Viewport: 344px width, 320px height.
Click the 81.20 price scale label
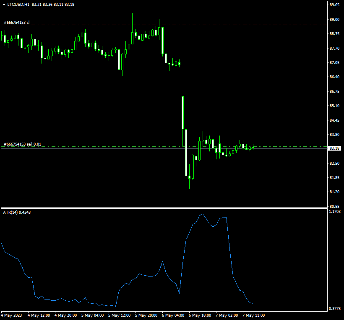tap(334, 192)
